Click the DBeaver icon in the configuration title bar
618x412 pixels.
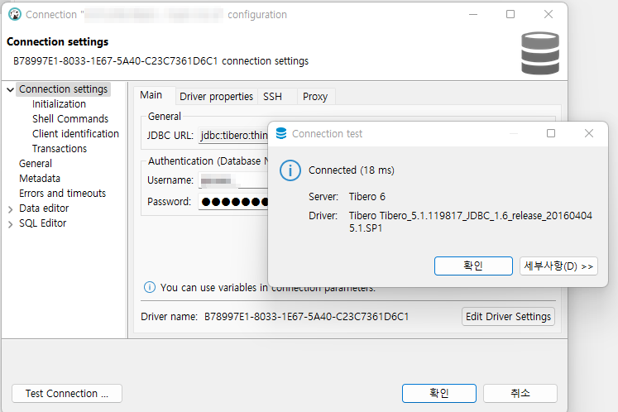coord(15,14)
